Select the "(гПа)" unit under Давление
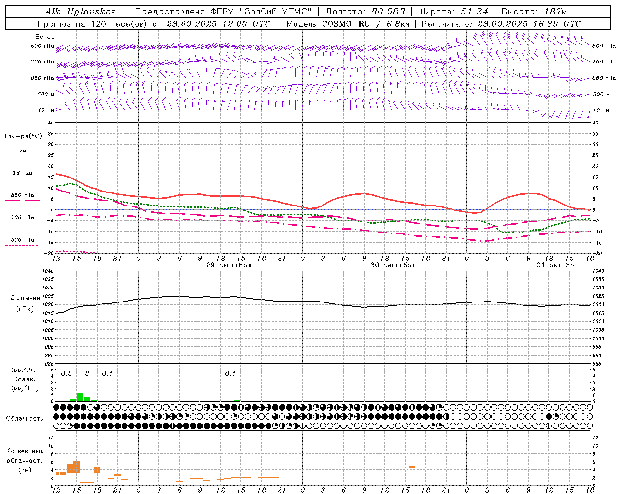Screen dimensions: 618x494 click(x=25, y=309)
